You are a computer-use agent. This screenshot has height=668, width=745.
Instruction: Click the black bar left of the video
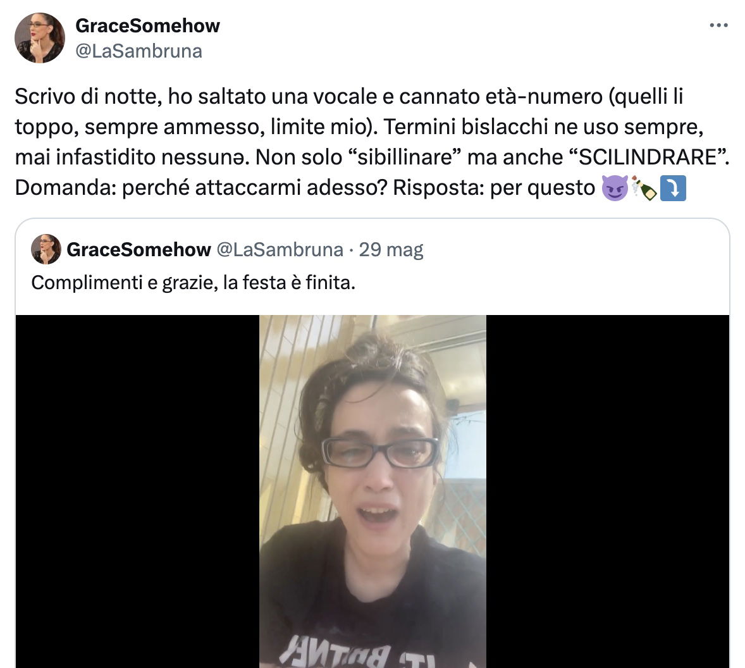click(137, 492)
